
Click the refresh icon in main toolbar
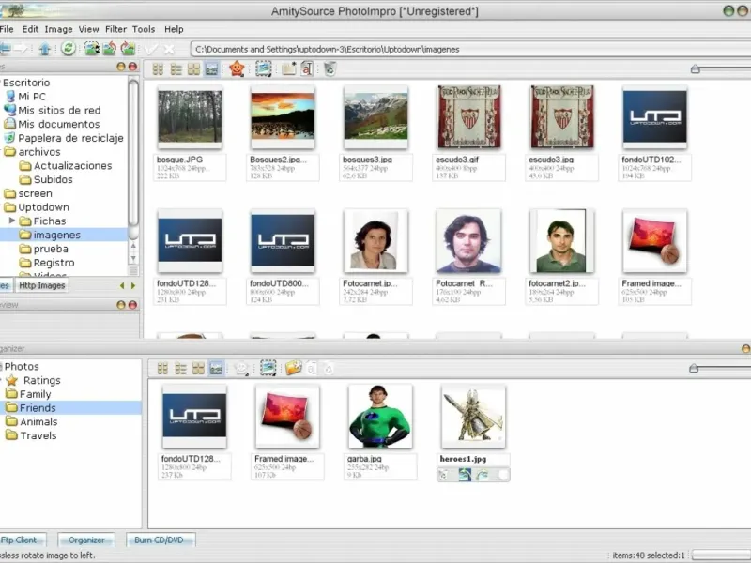click(69, 48)
